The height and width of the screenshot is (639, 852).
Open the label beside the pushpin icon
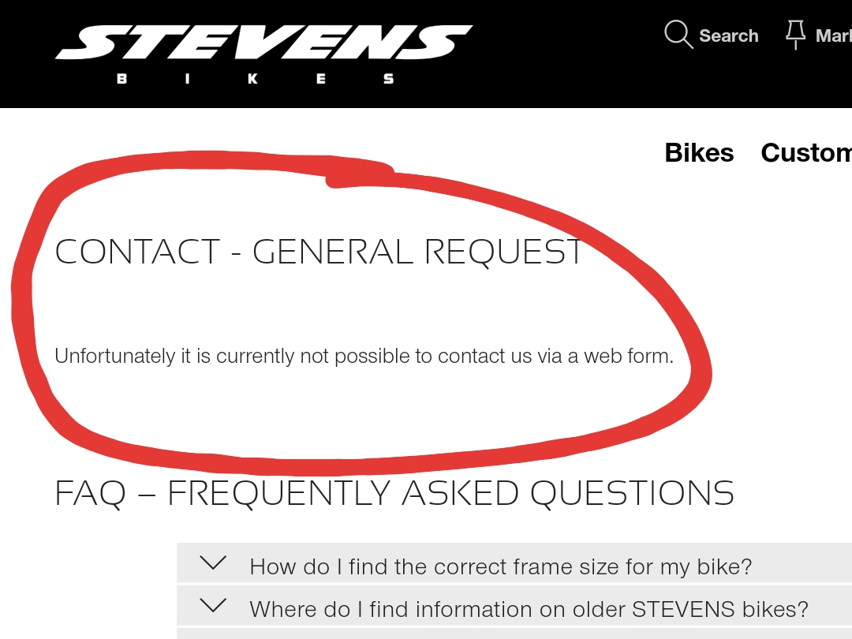(x=833, y=36)
